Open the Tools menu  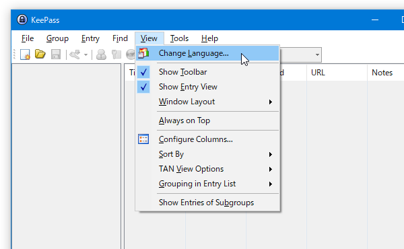(x=179, y=38)
